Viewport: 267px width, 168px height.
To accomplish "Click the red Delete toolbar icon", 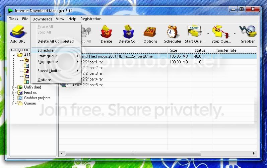I will pyautogui.click(x=106, y=32).
